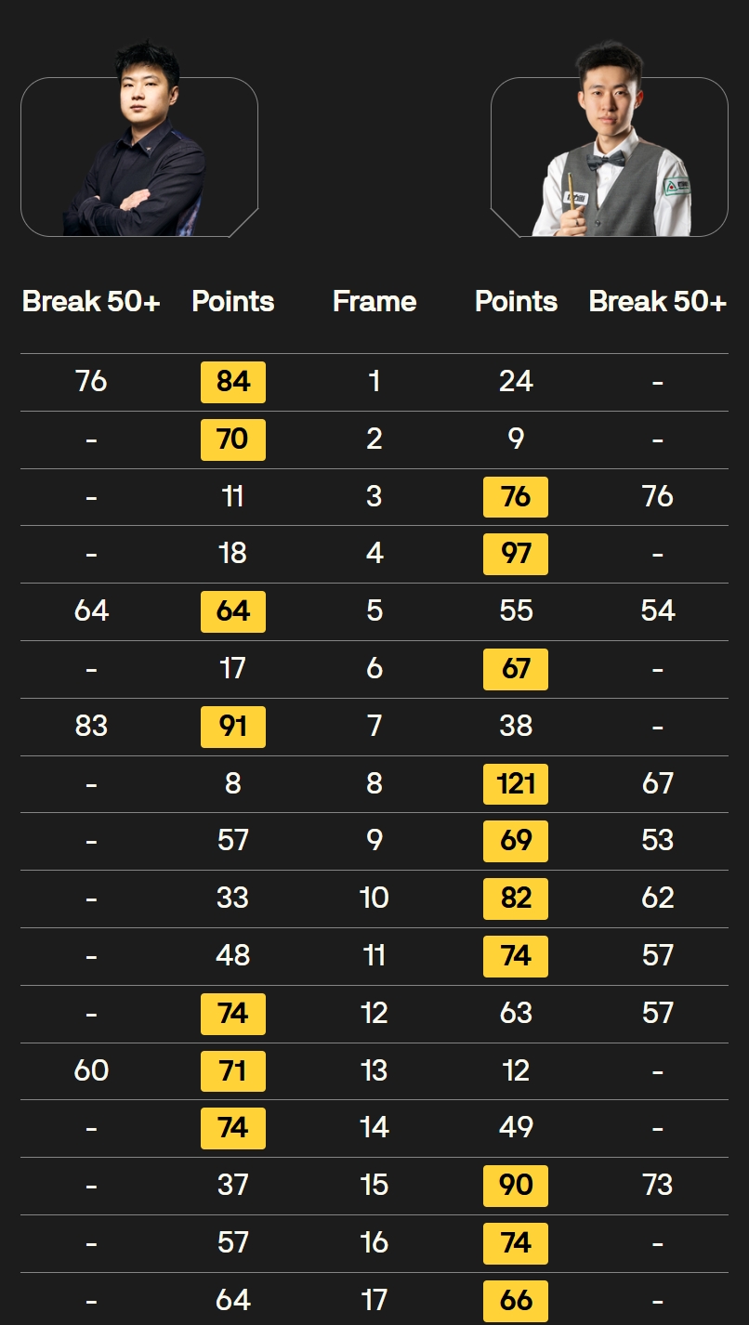This screenshot has width=749, height=1325.
Task: Select frame number 10 row
Action: pyautogui.click(x=374, y=899)
